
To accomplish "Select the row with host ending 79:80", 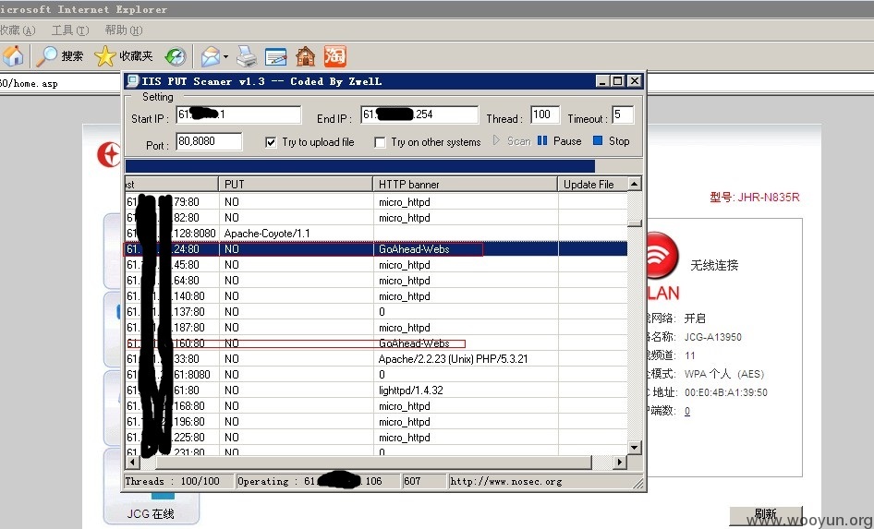I will coord(376,201).
